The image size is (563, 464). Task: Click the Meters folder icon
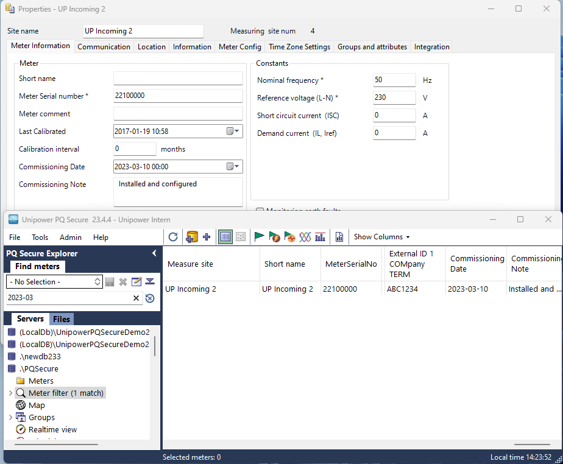click(x=21, y=381)
